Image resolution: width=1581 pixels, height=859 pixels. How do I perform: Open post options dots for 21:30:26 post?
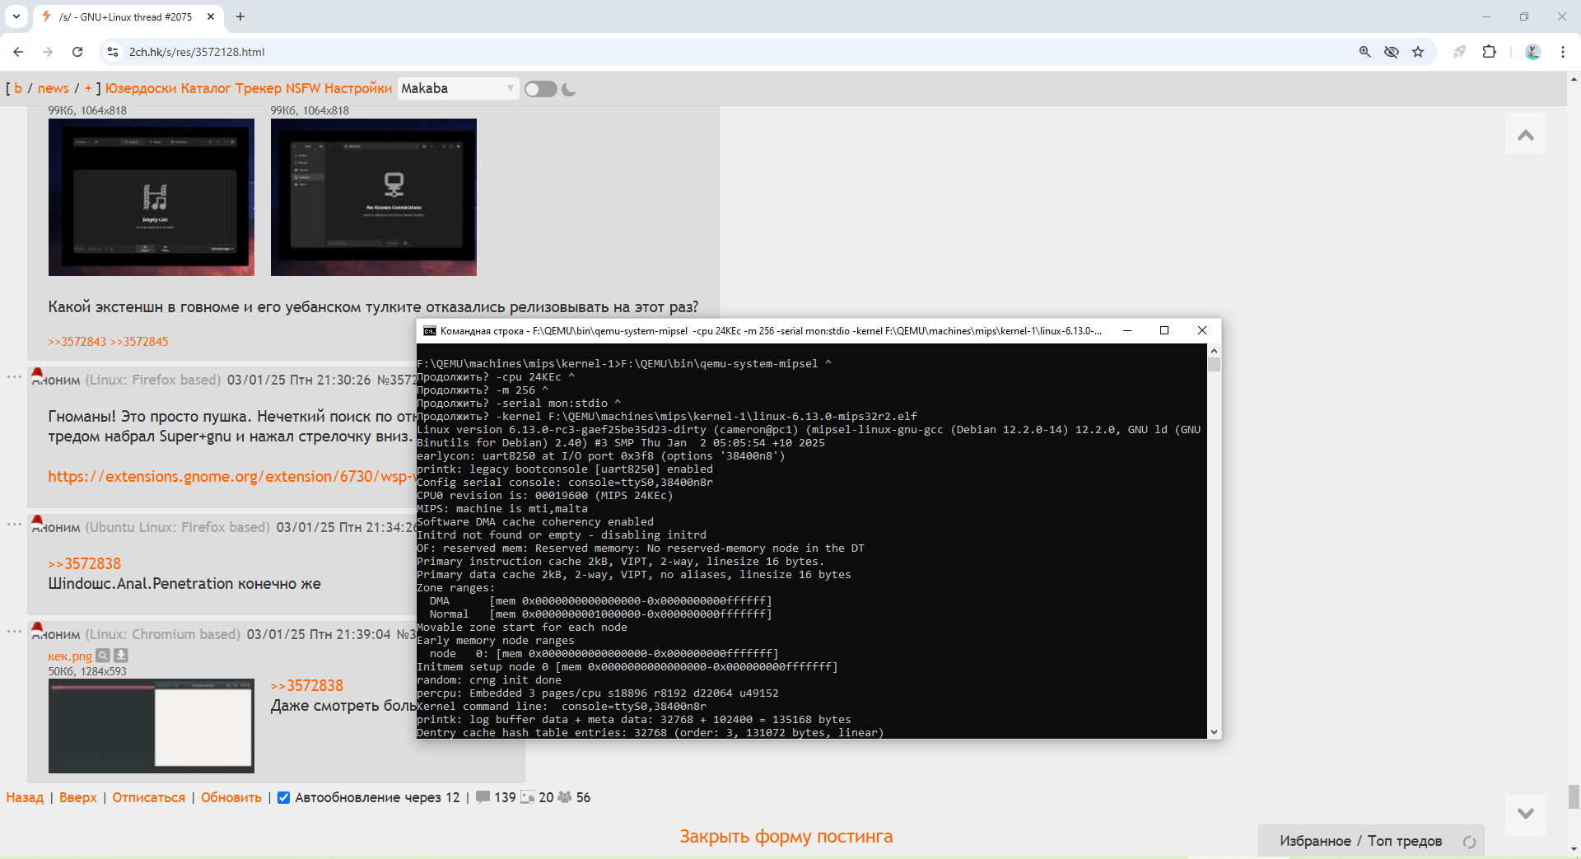click(14, 377)
